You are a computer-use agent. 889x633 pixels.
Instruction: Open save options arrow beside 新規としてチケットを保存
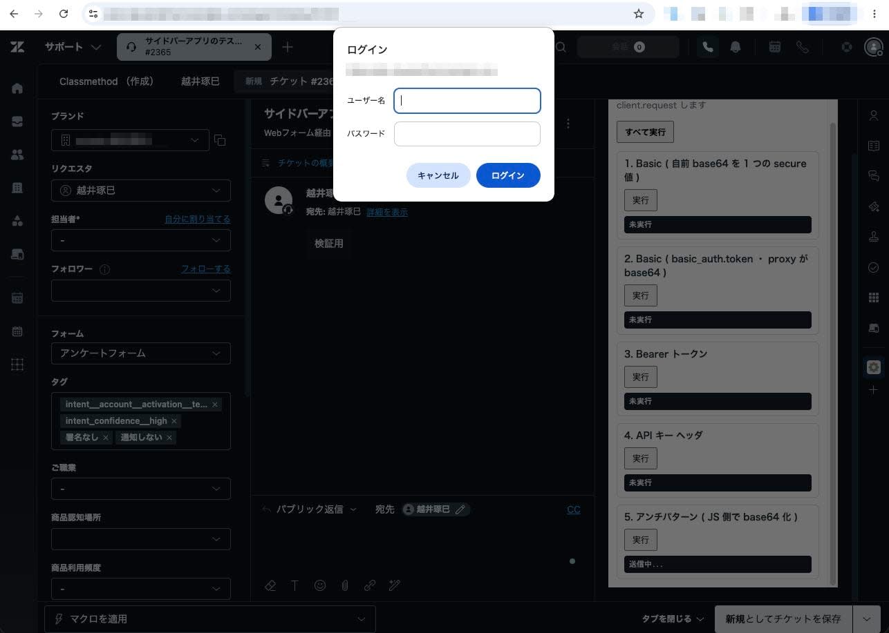[x=867, y=619]
